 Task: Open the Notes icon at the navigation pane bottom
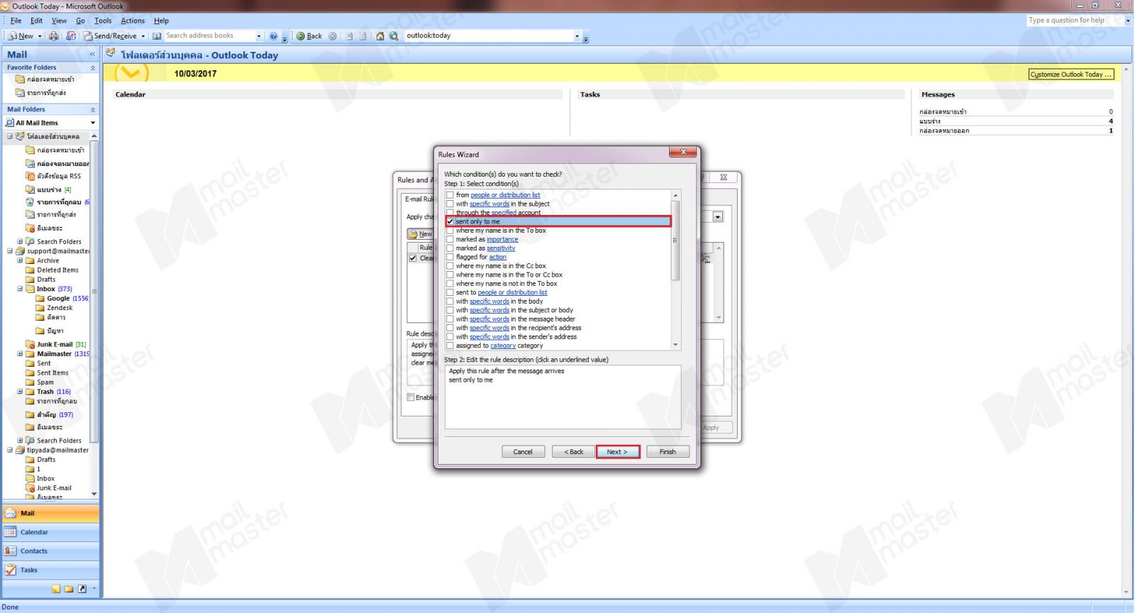(x=56, y=589)
